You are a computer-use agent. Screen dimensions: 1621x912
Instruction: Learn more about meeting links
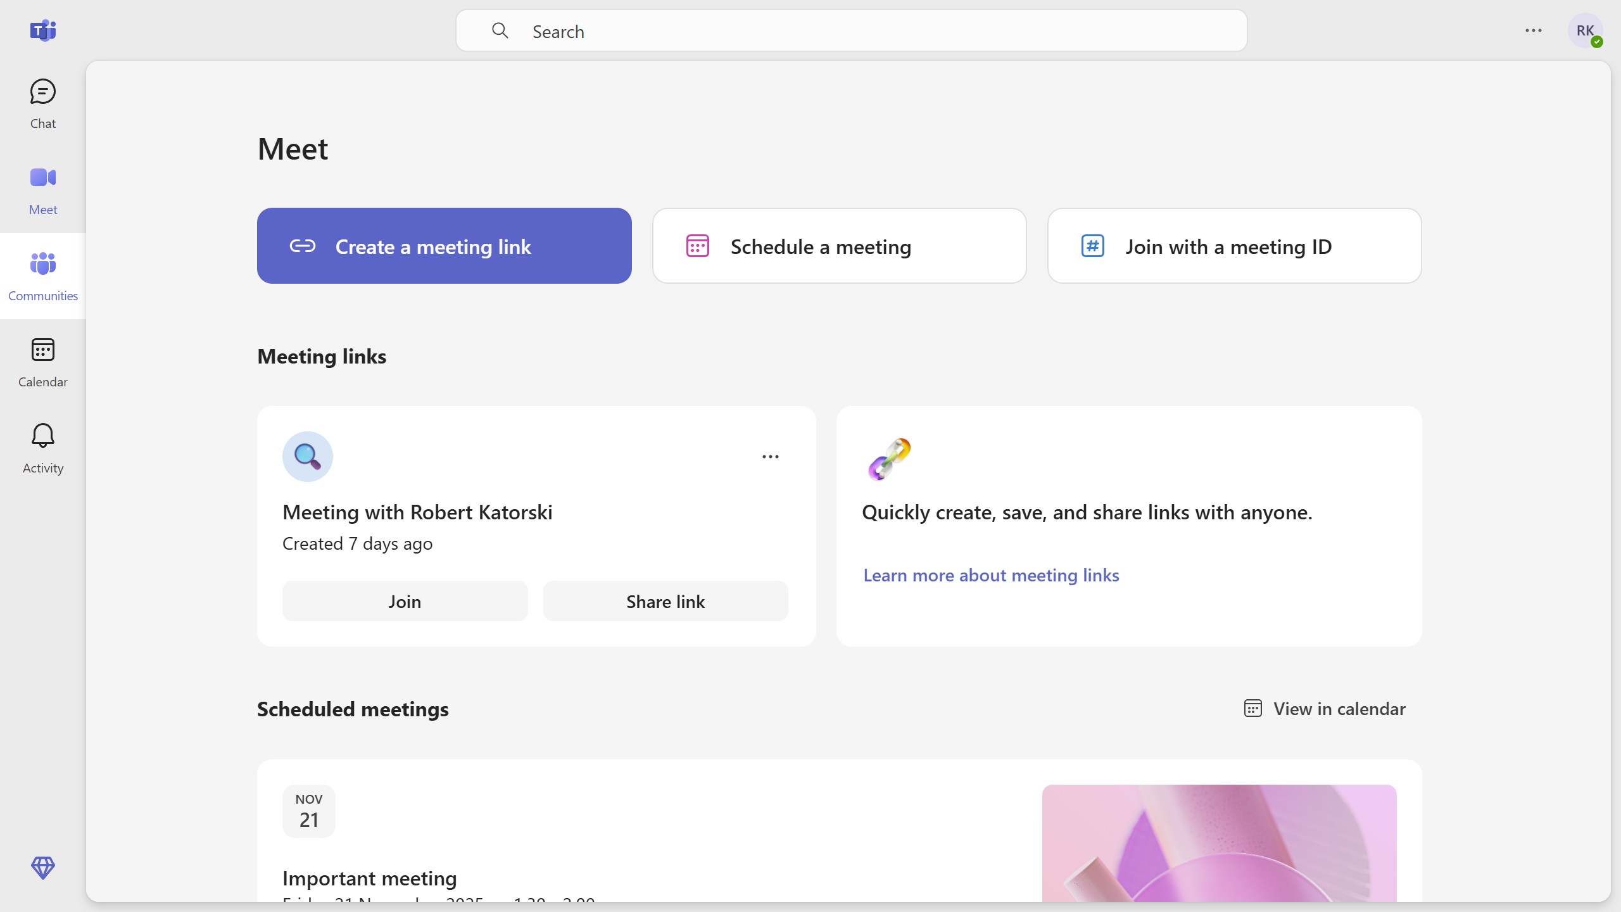991,574
